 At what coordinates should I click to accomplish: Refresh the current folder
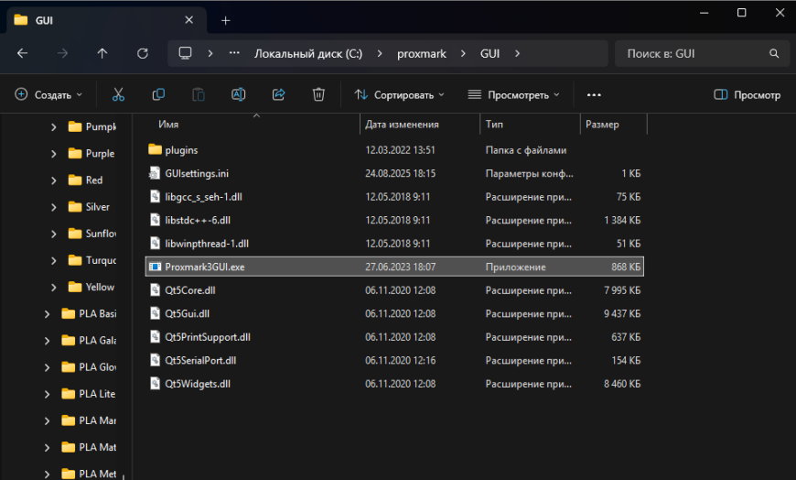tap(143, 53)
